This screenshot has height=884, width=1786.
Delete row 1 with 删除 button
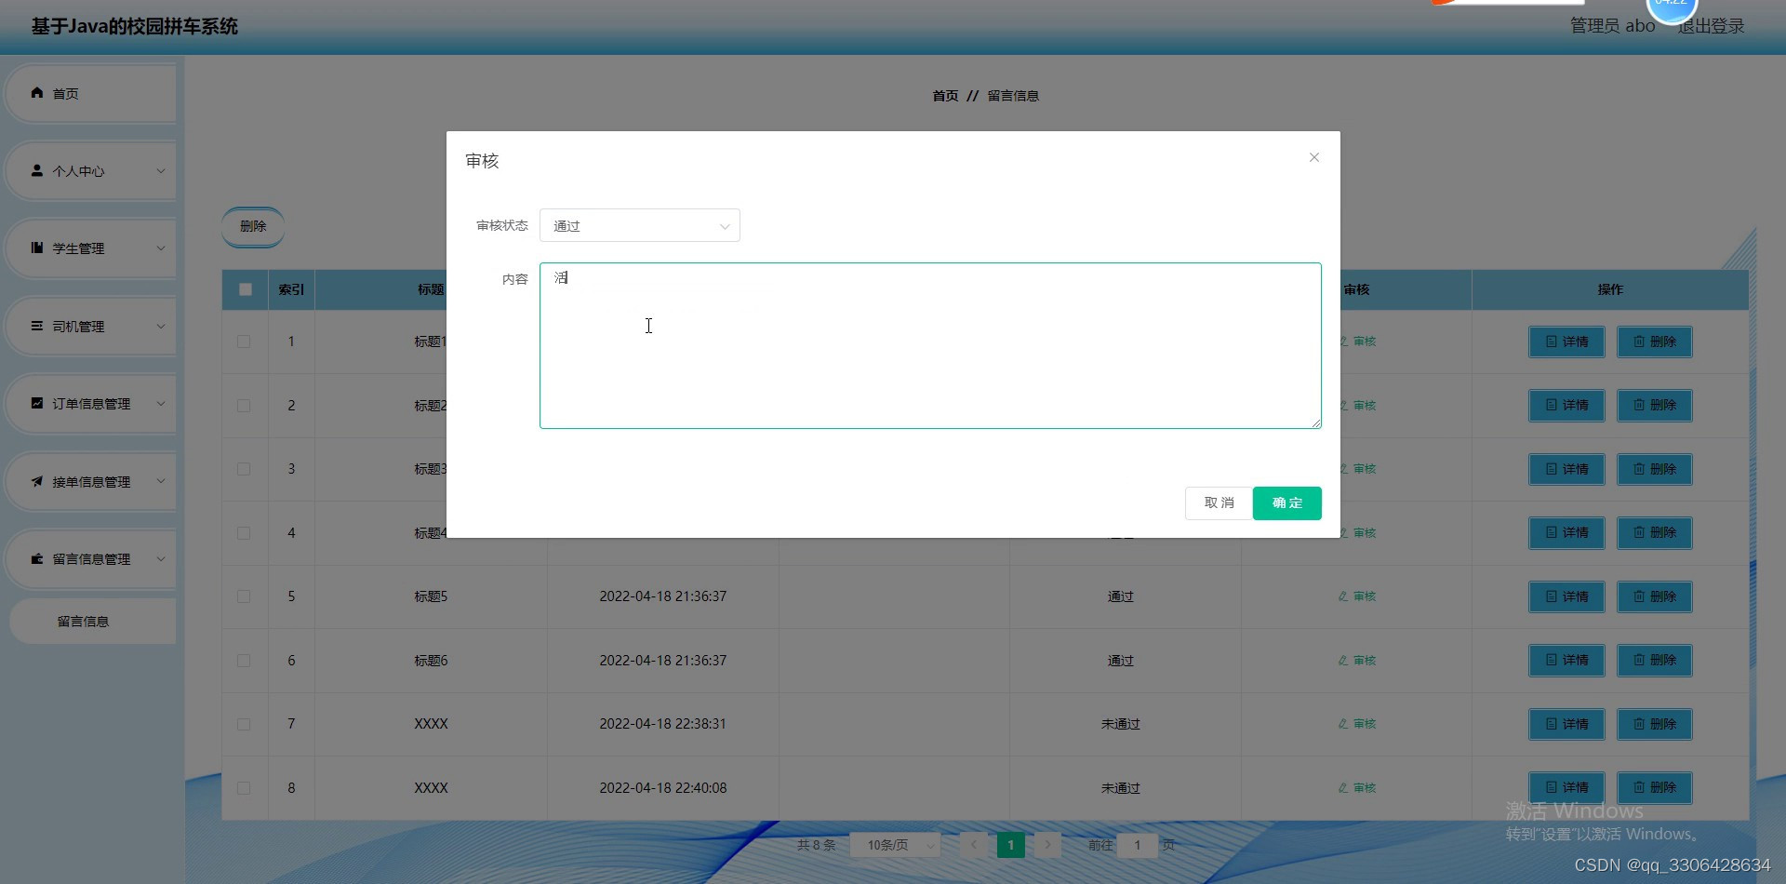(1655, 342)
